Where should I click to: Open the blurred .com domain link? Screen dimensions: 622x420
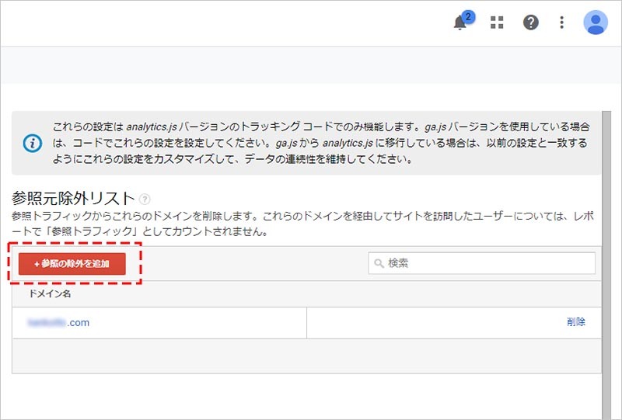coord(58,323)
